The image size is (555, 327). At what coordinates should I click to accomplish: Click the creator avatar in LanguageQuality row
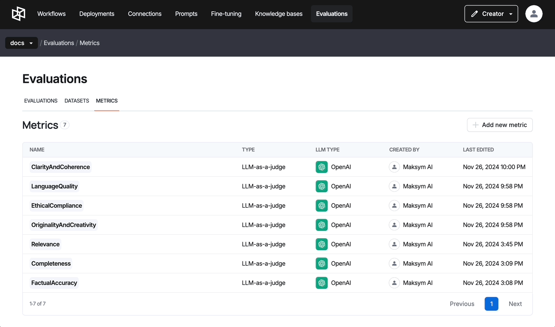[x=394, y=186]
